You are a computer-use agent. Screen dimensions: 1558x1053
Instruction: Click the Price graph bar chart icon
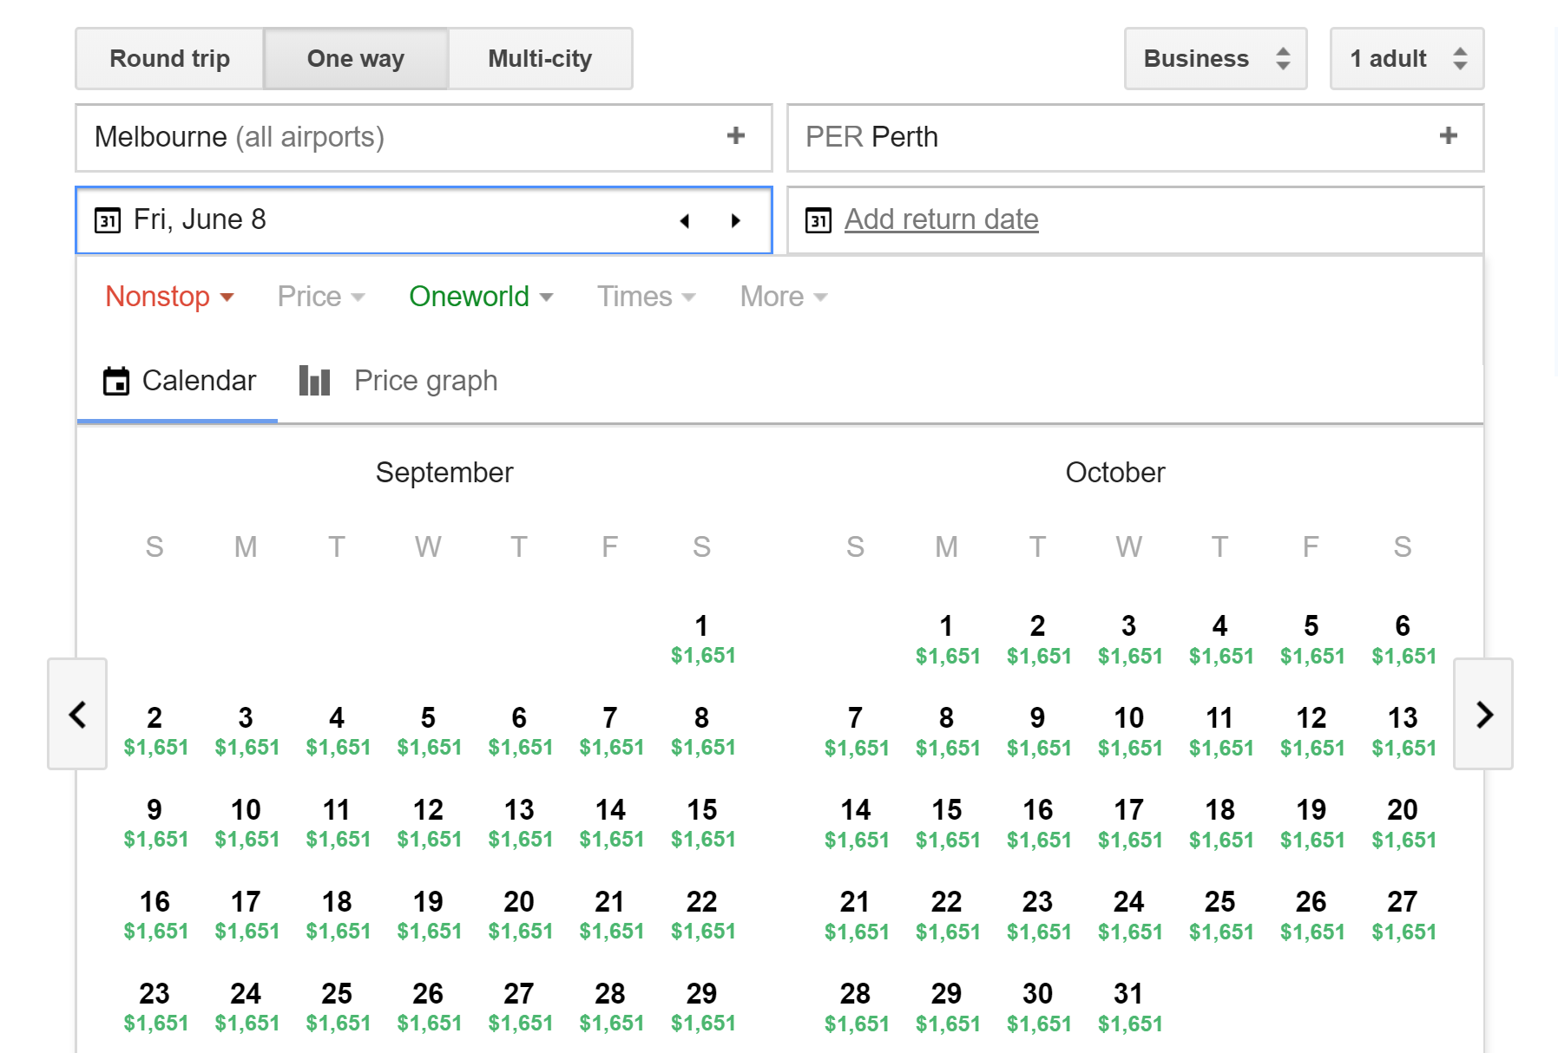[x=314, y=381]
